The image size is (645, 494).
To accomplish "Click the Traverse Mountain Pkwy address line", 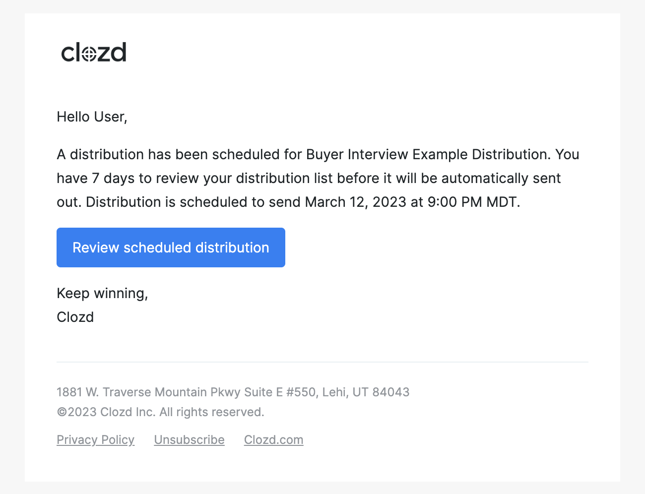I will [x=233, y=392].
